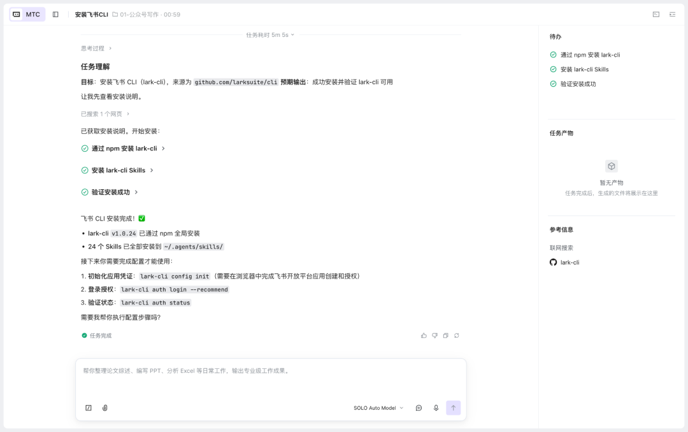Click todo item 通过 npm 安装 lark-cli
The image size is (688, 432).
tap(585, 55)
